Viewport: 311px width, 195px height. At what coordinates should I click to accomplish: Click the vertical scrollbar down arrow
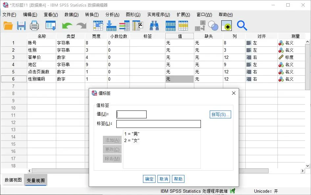[307, 166]
